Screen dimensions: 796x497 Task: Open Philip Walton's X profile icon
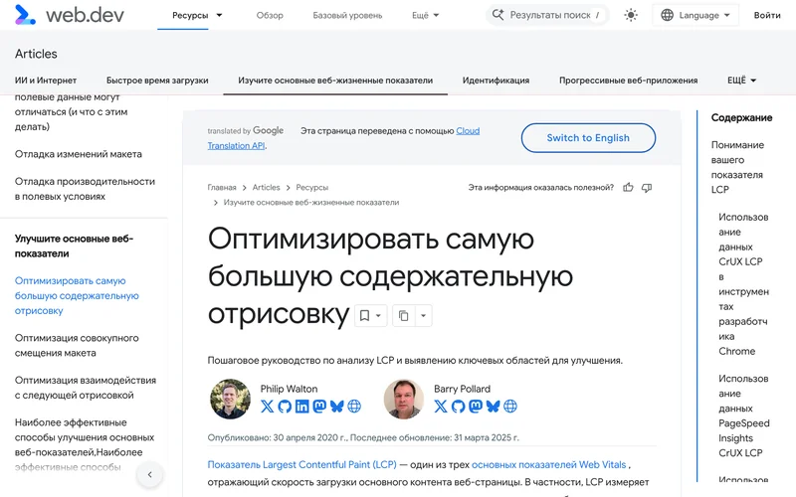(267, 407)
